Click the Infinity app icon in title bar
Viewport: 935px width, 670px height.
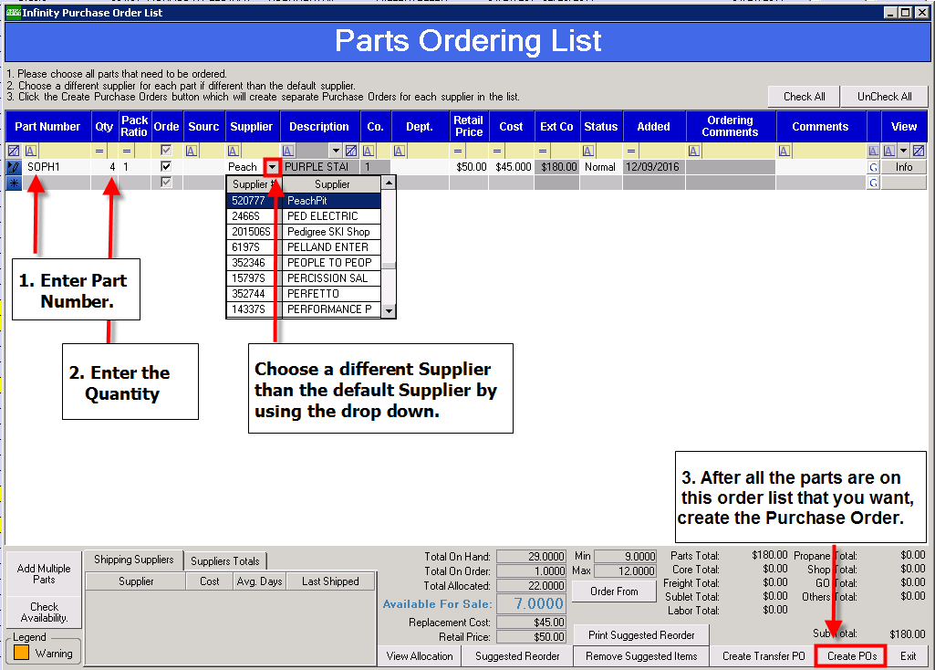pyautogui.click(x=13, y=13)
